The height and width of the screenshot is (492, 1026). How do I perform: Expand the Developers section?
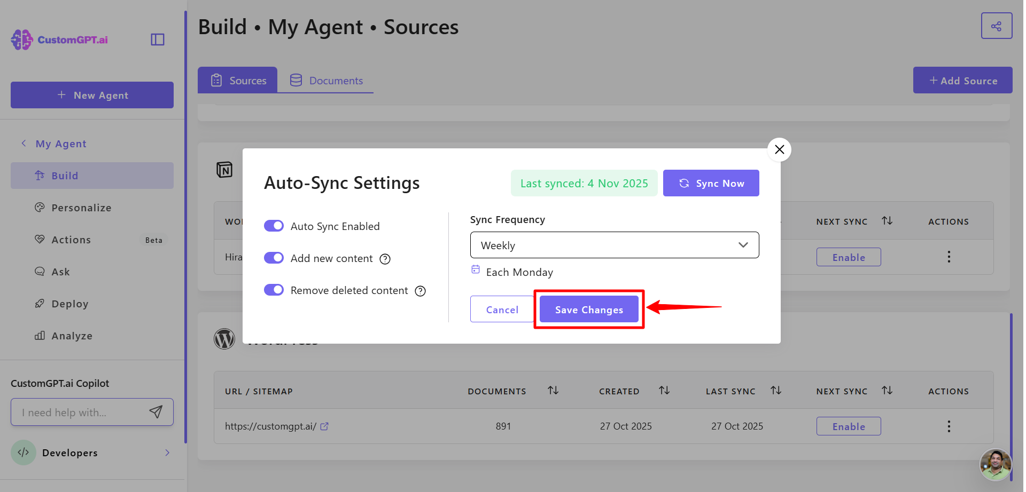point(92,453)
